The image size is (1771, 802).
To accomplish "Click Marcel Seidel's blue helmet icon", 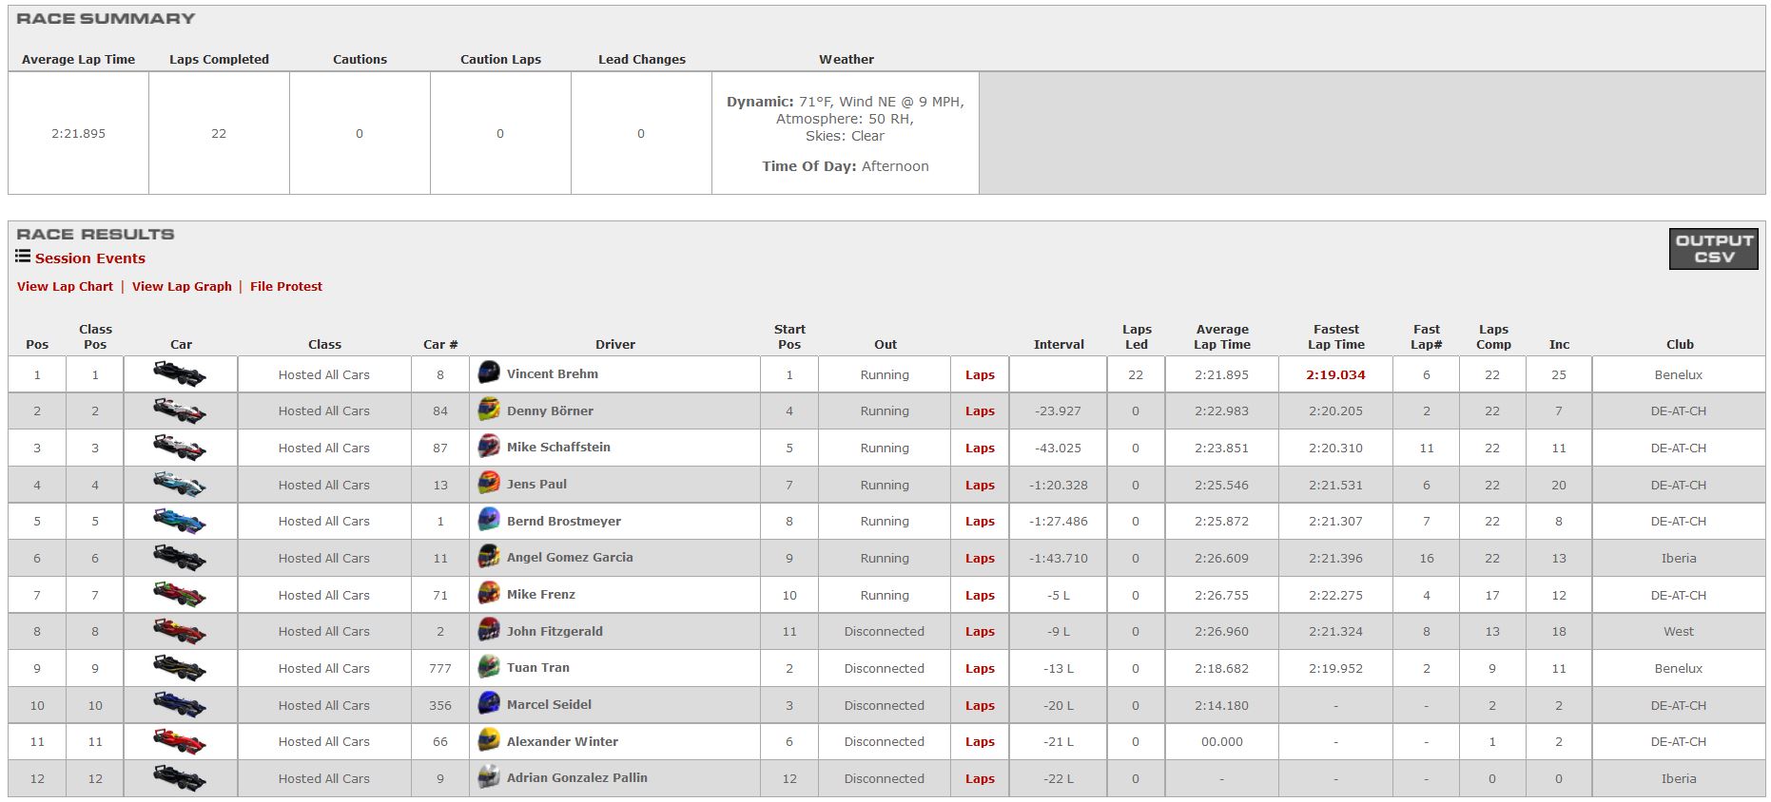I will tap(489, 705).
